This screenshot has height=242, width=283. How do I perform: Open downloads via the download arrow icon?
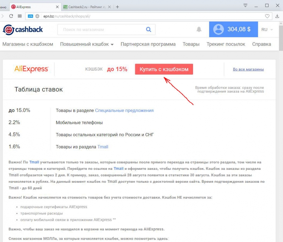(x=277, y=16)
